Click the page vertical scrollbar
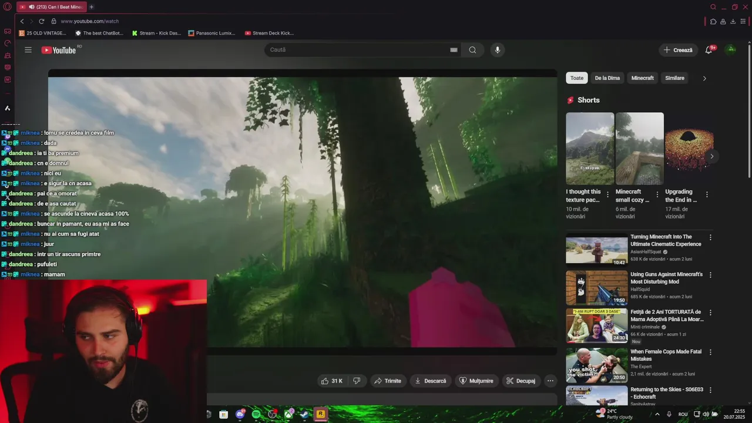 (x=749, y=110)
